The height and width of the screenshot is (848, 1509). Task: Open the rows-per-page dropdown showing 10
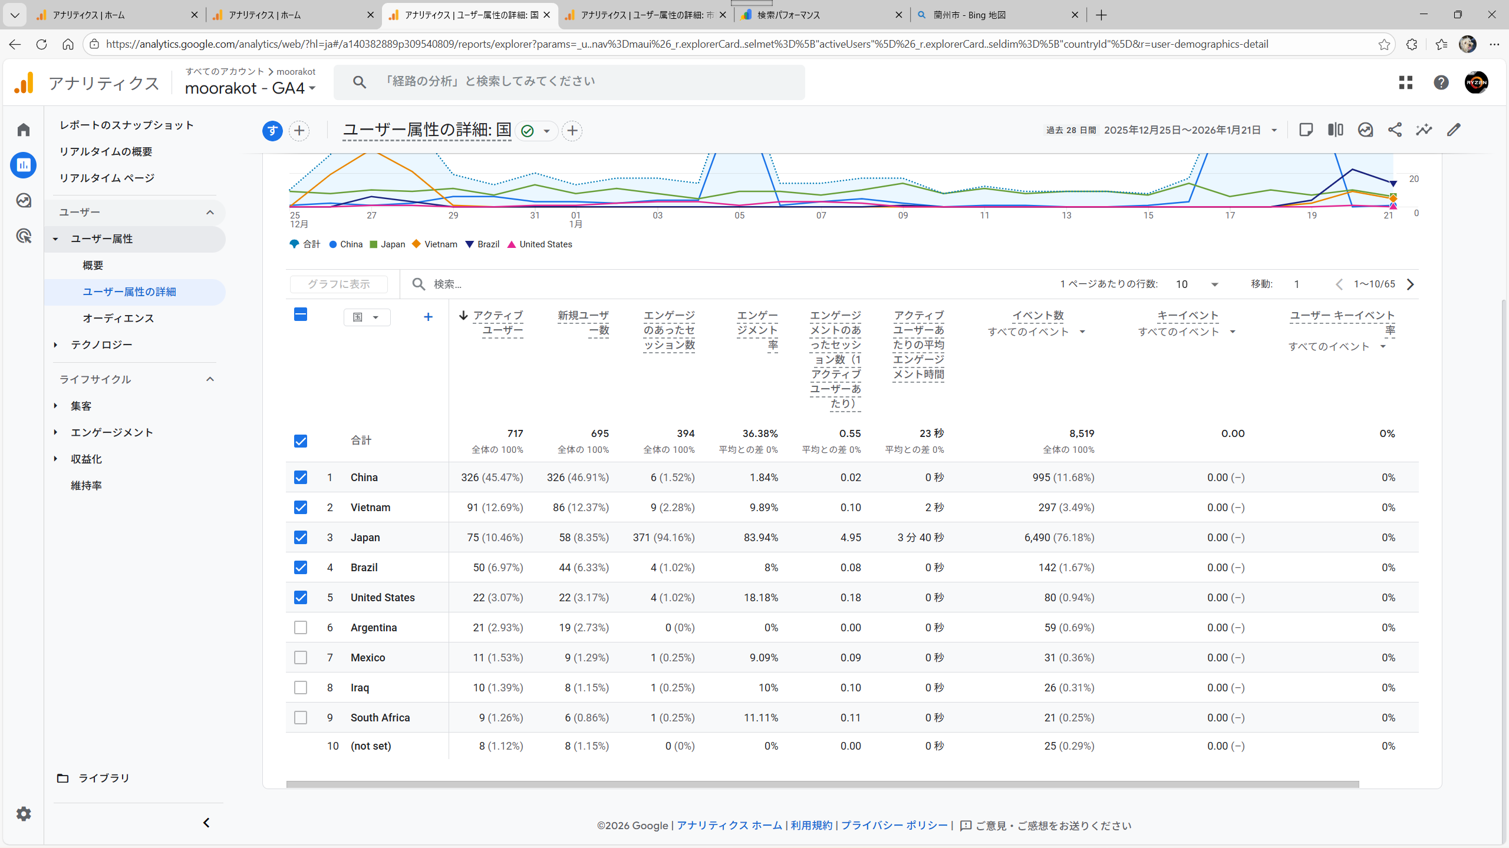coord(1197,284)
